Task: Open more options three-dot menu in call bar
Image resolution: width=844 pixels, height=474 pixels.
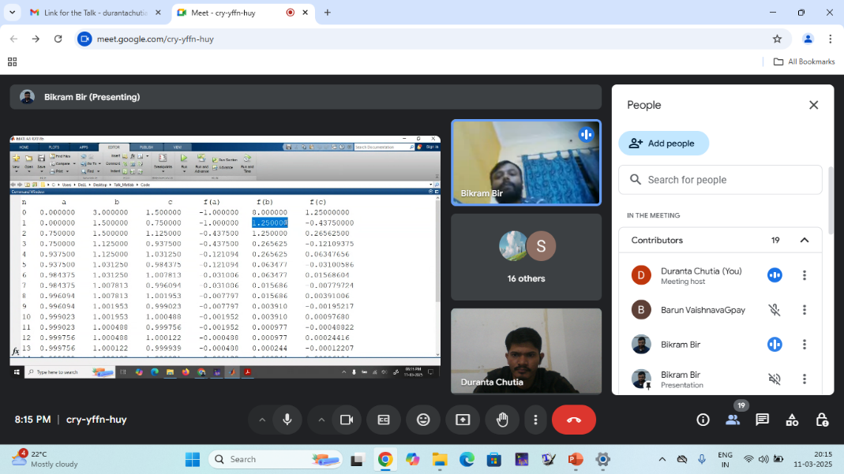Action: pos(536,420)
